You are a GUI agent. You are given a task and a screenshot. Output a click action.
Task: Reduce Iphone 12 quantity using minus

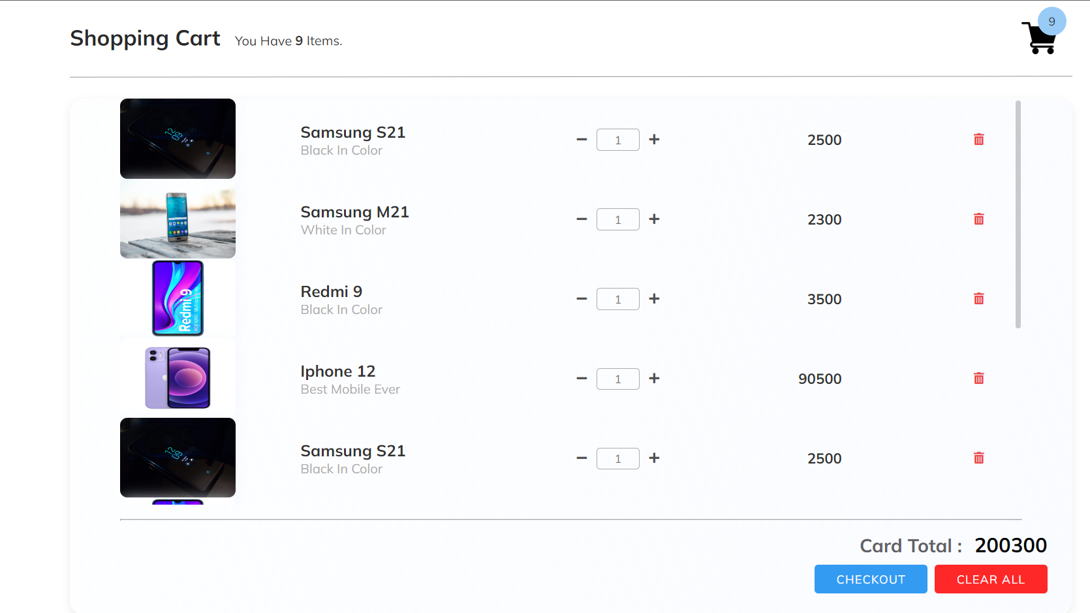[582, 379]
